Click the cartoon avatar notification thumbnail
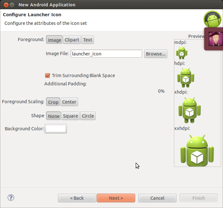This screenshot has width=223, height=208. click(215, 39)
